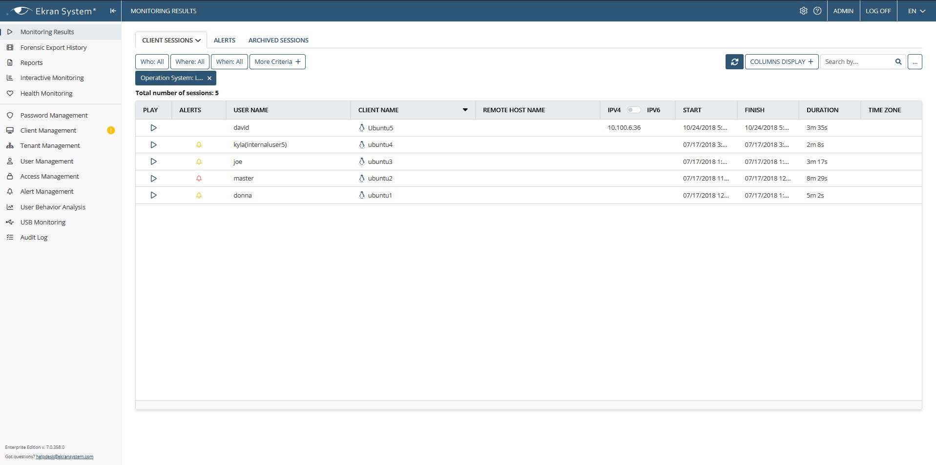Screen dimensions: 936x465
Task: Sort by User Name column header
Action: (x=288, y=110)
